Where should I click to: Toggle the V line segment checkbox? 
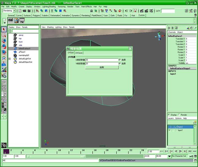click(x=120, y=63)
